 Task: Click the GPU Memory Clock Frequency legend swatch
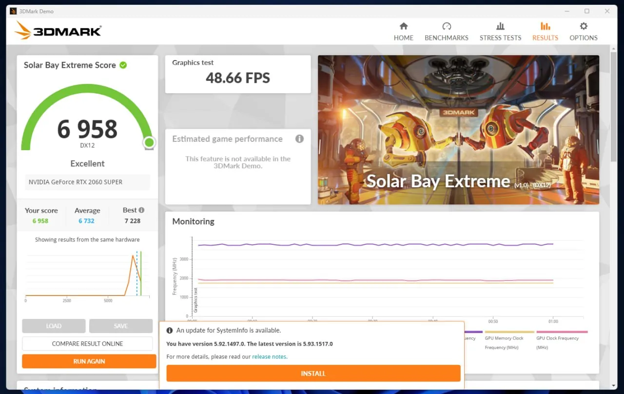pos(508,332)
